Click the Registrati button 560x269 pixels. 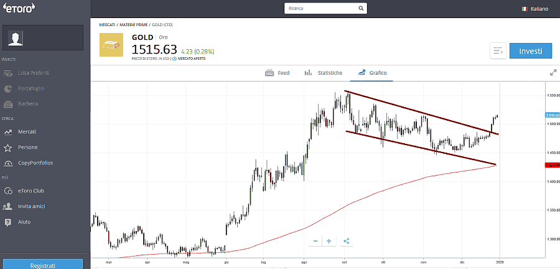(43, 265)
